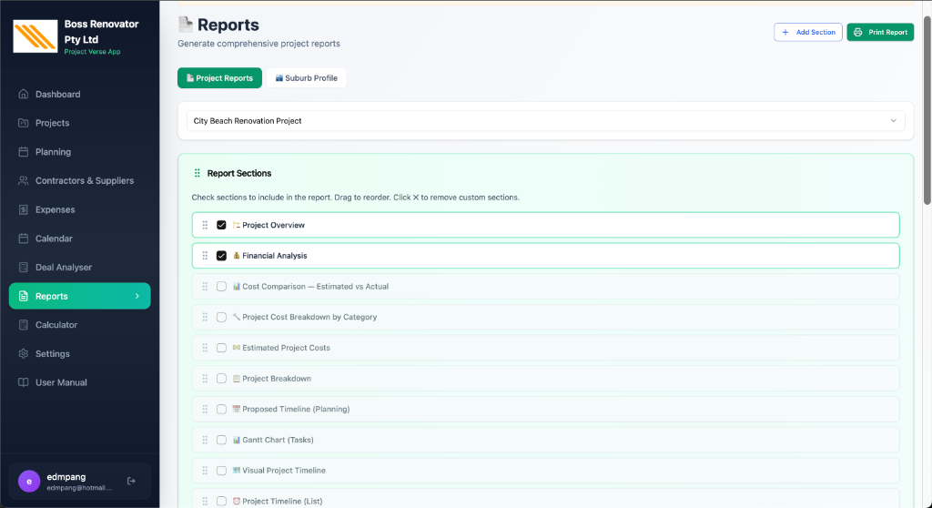
Task: Click the 'Project Verse App' tagline
Action: (92, 52)
